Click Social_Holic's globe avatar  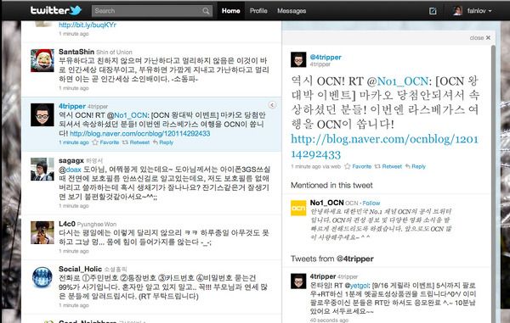tap(42, 277)
